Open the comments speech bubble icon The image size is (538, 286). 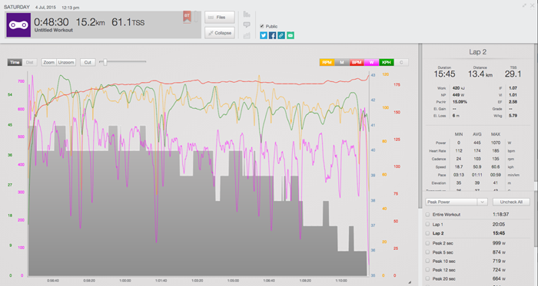pyautogui.click(x=247, y=25)
